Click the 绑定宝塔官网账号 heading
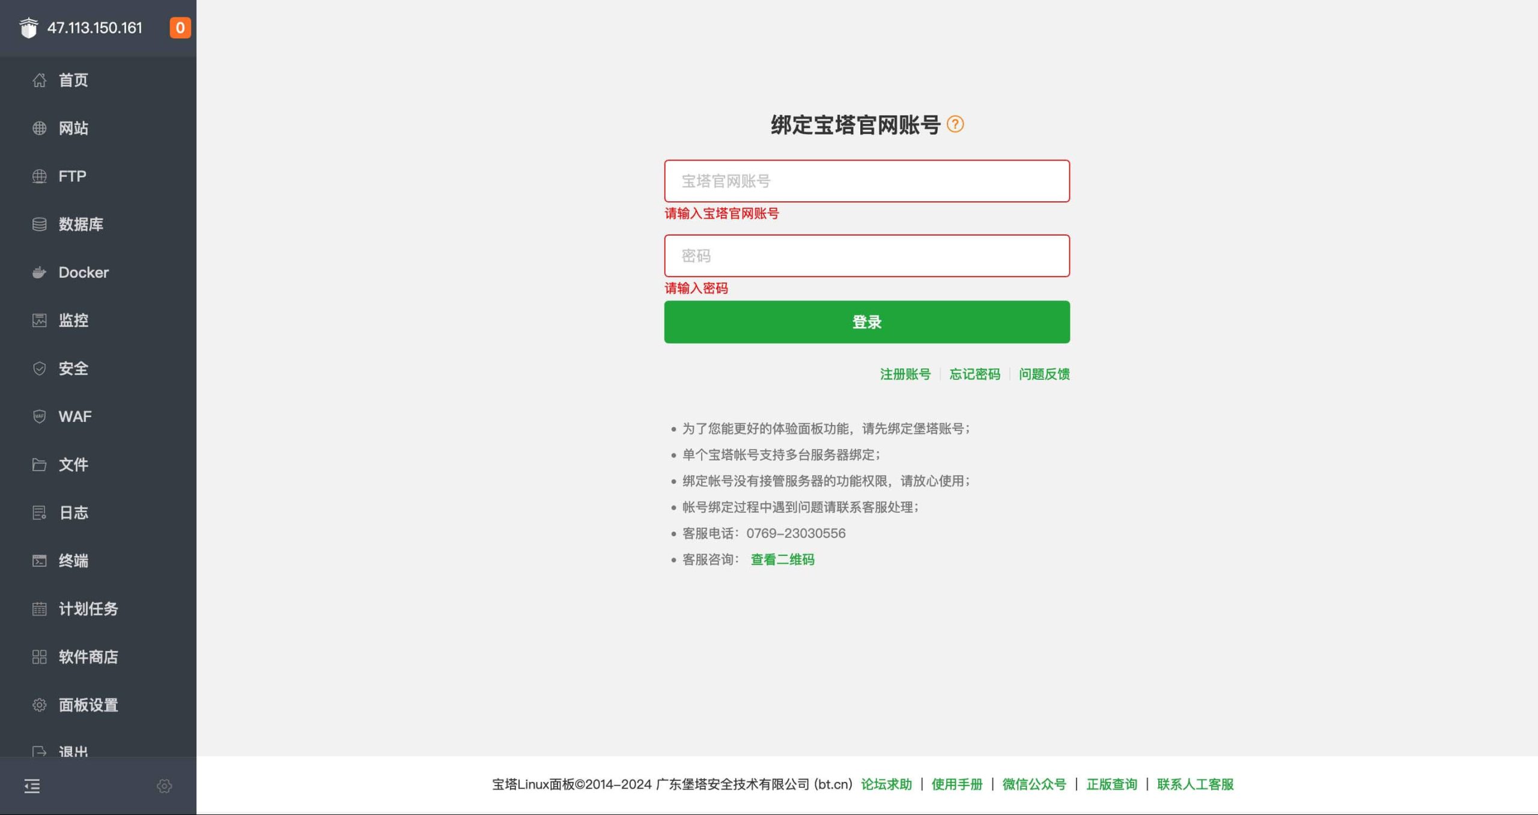 click(x=856, y=125)
